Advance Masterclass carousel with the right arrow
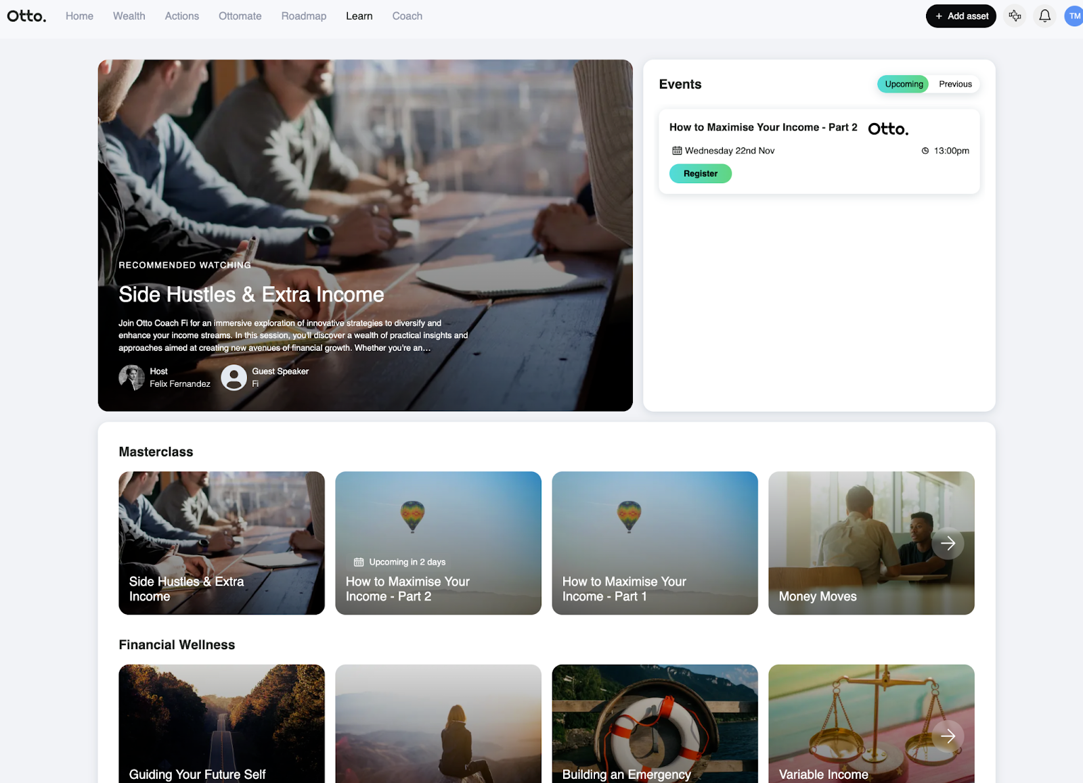This screenshot has width=1083, height=783. click(x=948, y=543)
